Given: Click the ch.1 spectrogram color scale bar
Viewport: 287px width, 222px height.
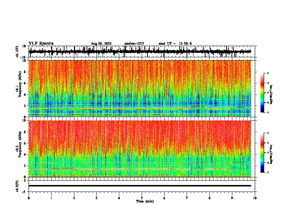Looking at the screenshot, I should 262,93.
